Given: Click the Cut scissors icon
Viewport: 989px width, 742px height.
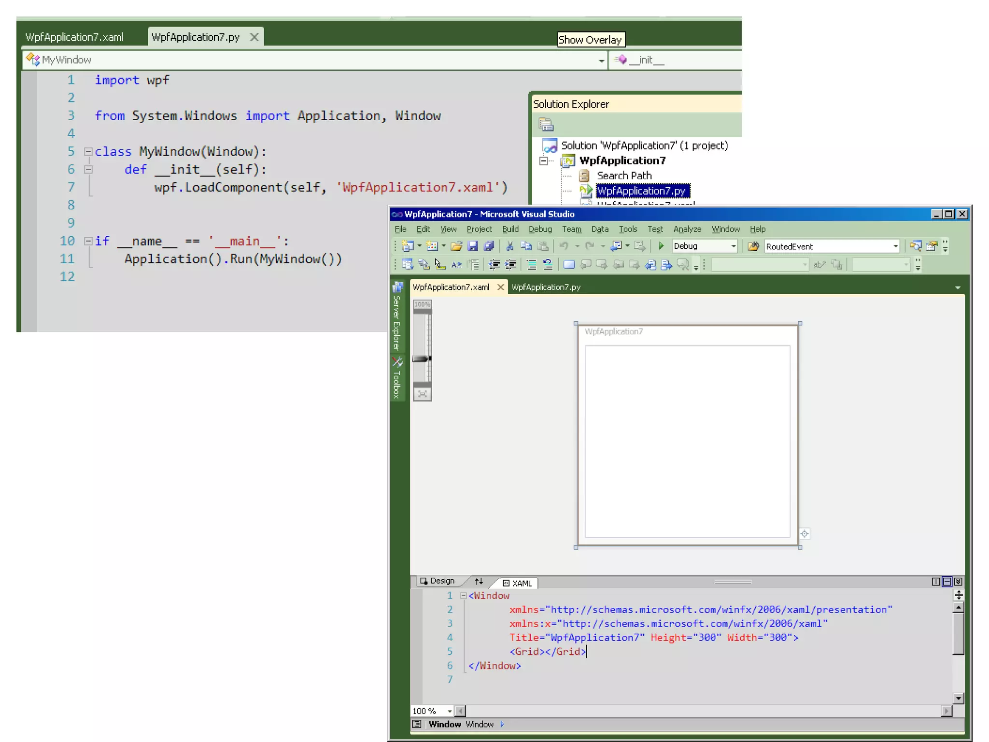Looking at the screenshot, I should click(509, 246).
